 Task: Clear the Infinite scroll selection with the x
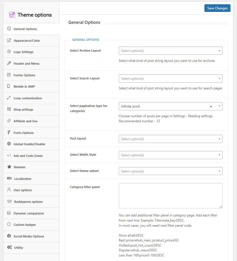[x=211, y=106]
